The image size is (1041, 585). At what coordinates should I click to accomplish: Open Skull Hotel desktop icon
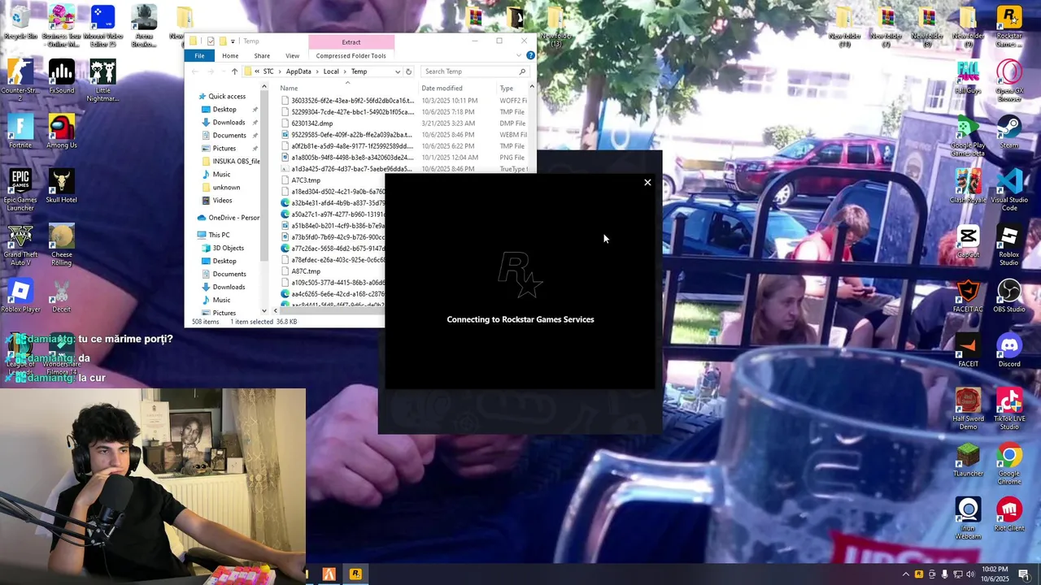[x=62, y=186]
